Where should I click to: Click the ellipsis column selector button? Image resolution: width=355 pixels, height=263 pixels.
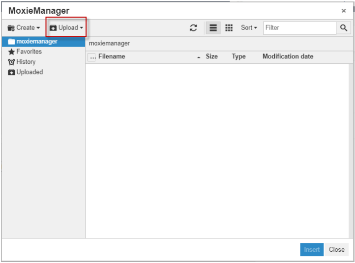click(91, 57)
